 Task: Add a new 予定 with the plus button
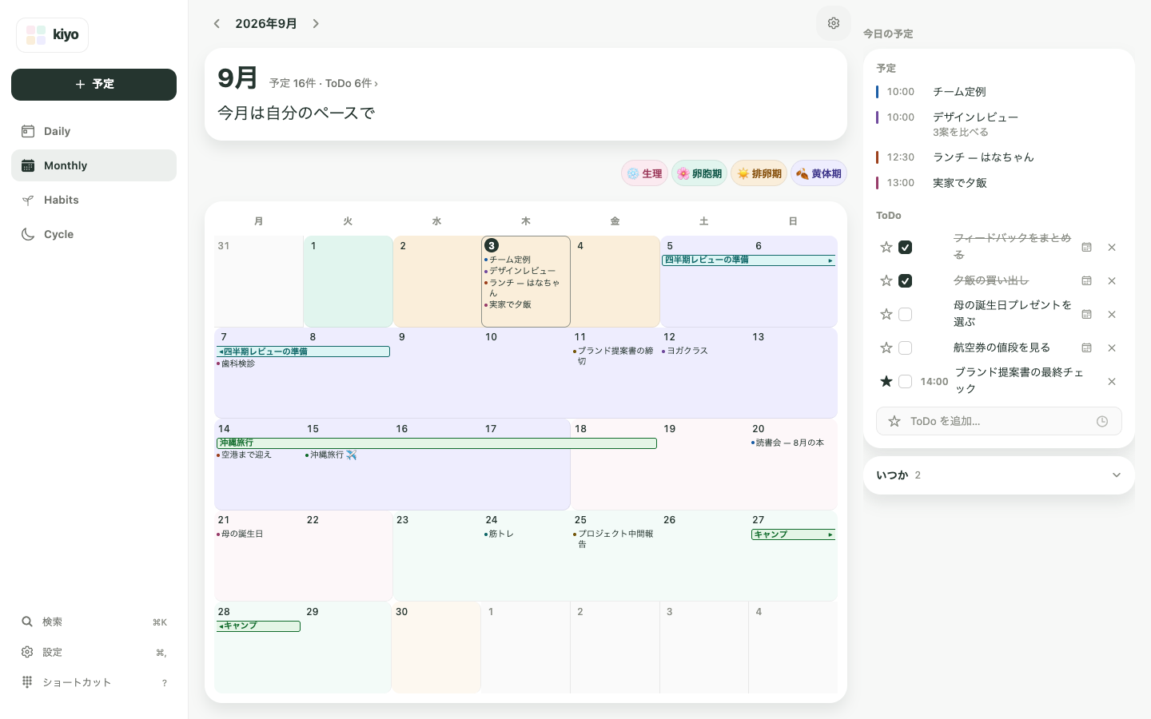pos(94,85)
